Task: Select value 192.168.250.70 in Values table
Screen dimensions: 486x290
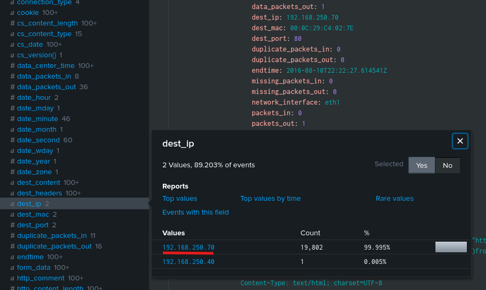Action: pyautogui.click(x=188, y=248)
